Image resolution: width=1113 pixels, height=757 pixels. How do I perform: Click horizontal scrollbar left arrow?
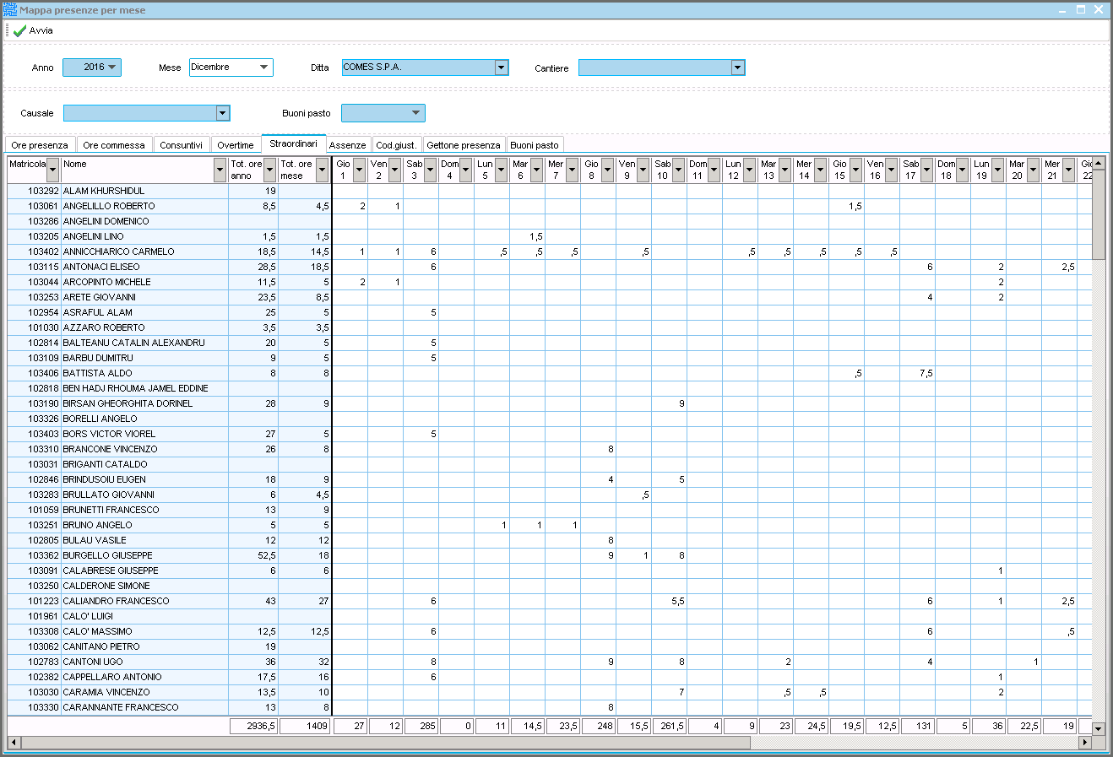[14, 743]
